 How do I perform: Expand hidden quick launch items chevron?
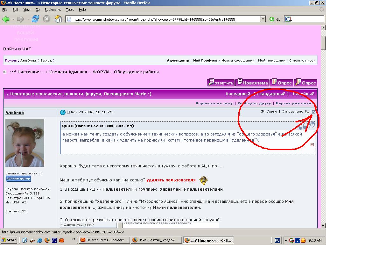pyautogui.click(x=74, y=239)
